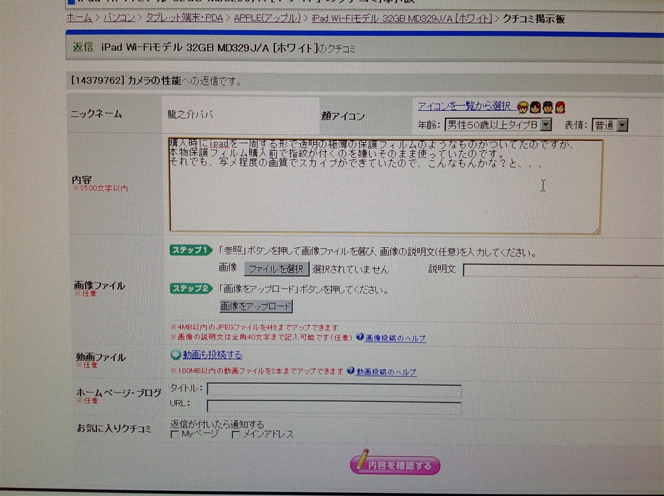Open the パソコン breadcrumb link
Screen dimensions: 664x496
tap(119, 18)
